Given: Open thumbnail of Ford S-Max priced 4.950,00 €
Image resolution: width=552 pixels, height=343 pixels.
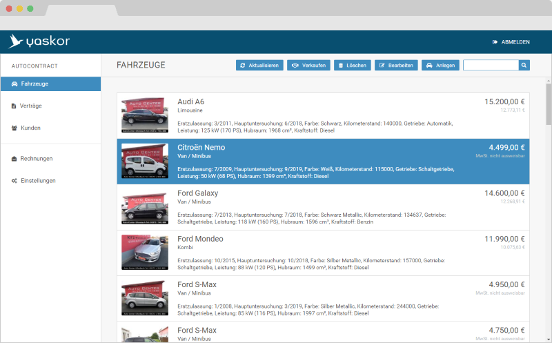Looking at the screenshot, I should pyautogui.click(x=145, y=298).
